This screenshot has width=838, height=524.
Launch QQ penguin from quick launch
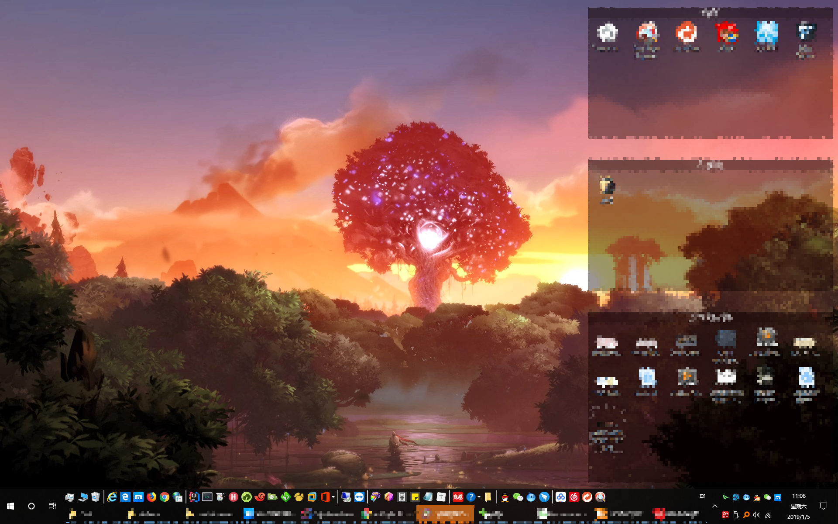pyautogui.click(x=505, y=497)
